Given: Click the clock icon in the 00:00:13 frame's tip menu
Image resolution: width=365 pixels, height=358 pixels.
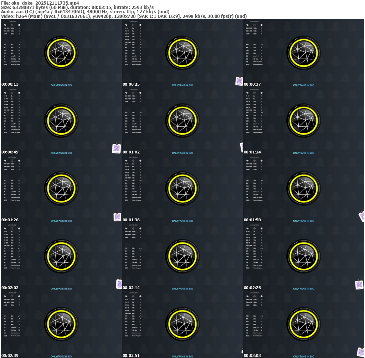Looking at the screenshot, I should pyautogui.click(x=12, y=25).
